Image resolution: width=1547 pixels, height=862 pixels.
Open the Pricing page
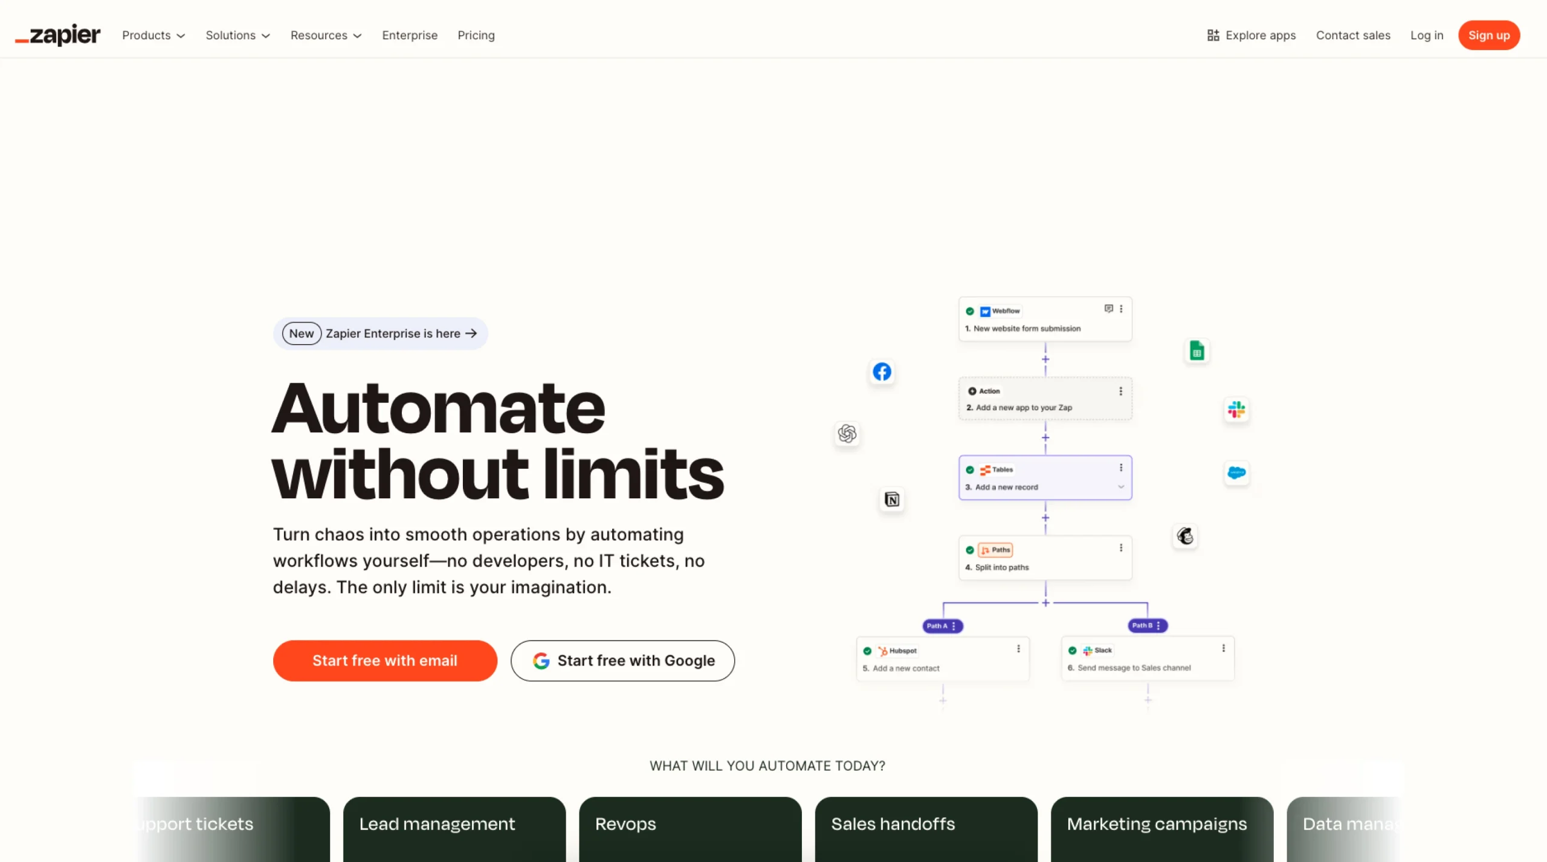pos(476,35)
